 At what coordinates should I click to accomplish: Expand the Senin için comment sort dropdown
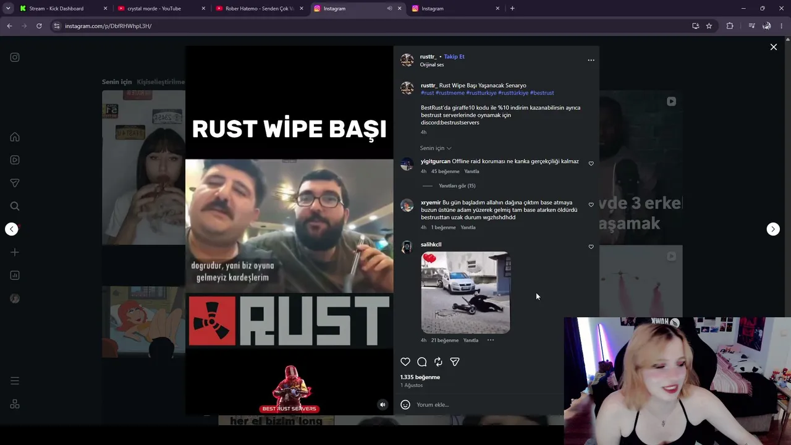point(436,148)
